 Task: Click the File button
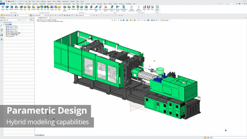click(x=2, y=4)
